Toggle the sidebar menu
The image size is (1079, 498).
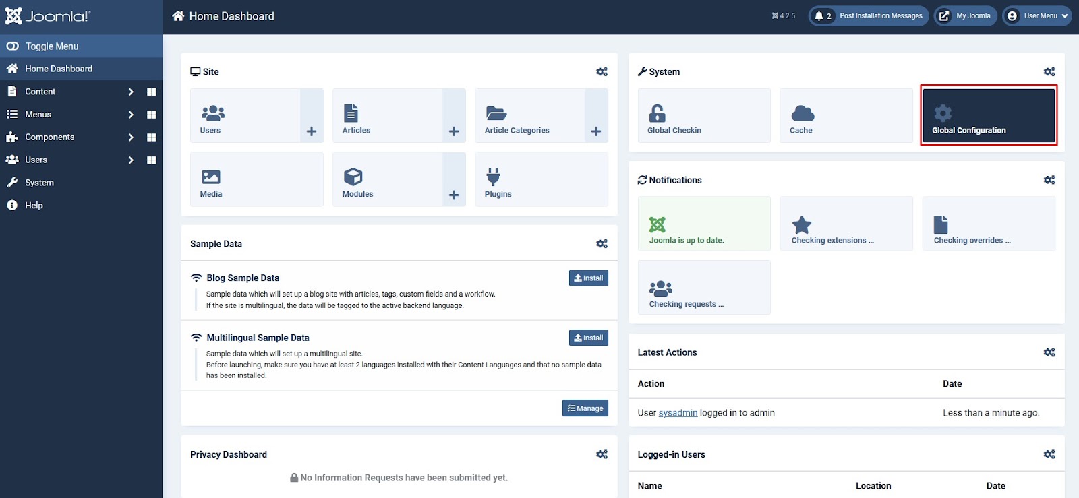click(x=81, y=46)
